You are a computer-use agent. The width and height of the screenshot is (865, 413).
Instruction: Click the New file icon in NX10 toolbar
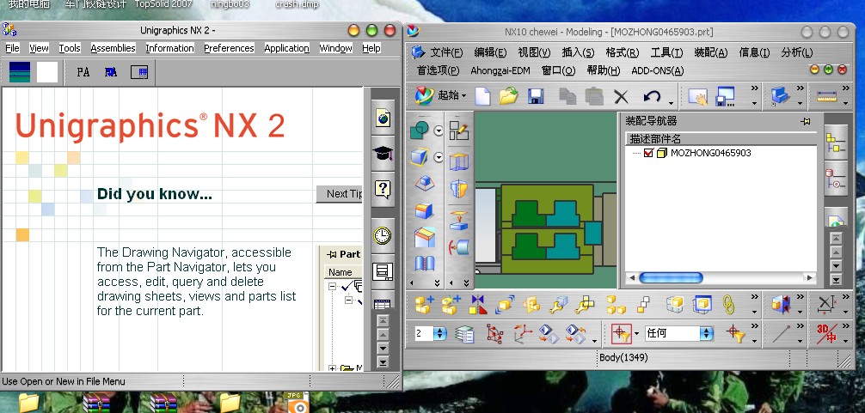482,96
